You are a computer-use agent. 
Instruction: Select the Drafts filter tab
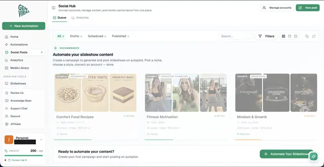tap(76, 36)
